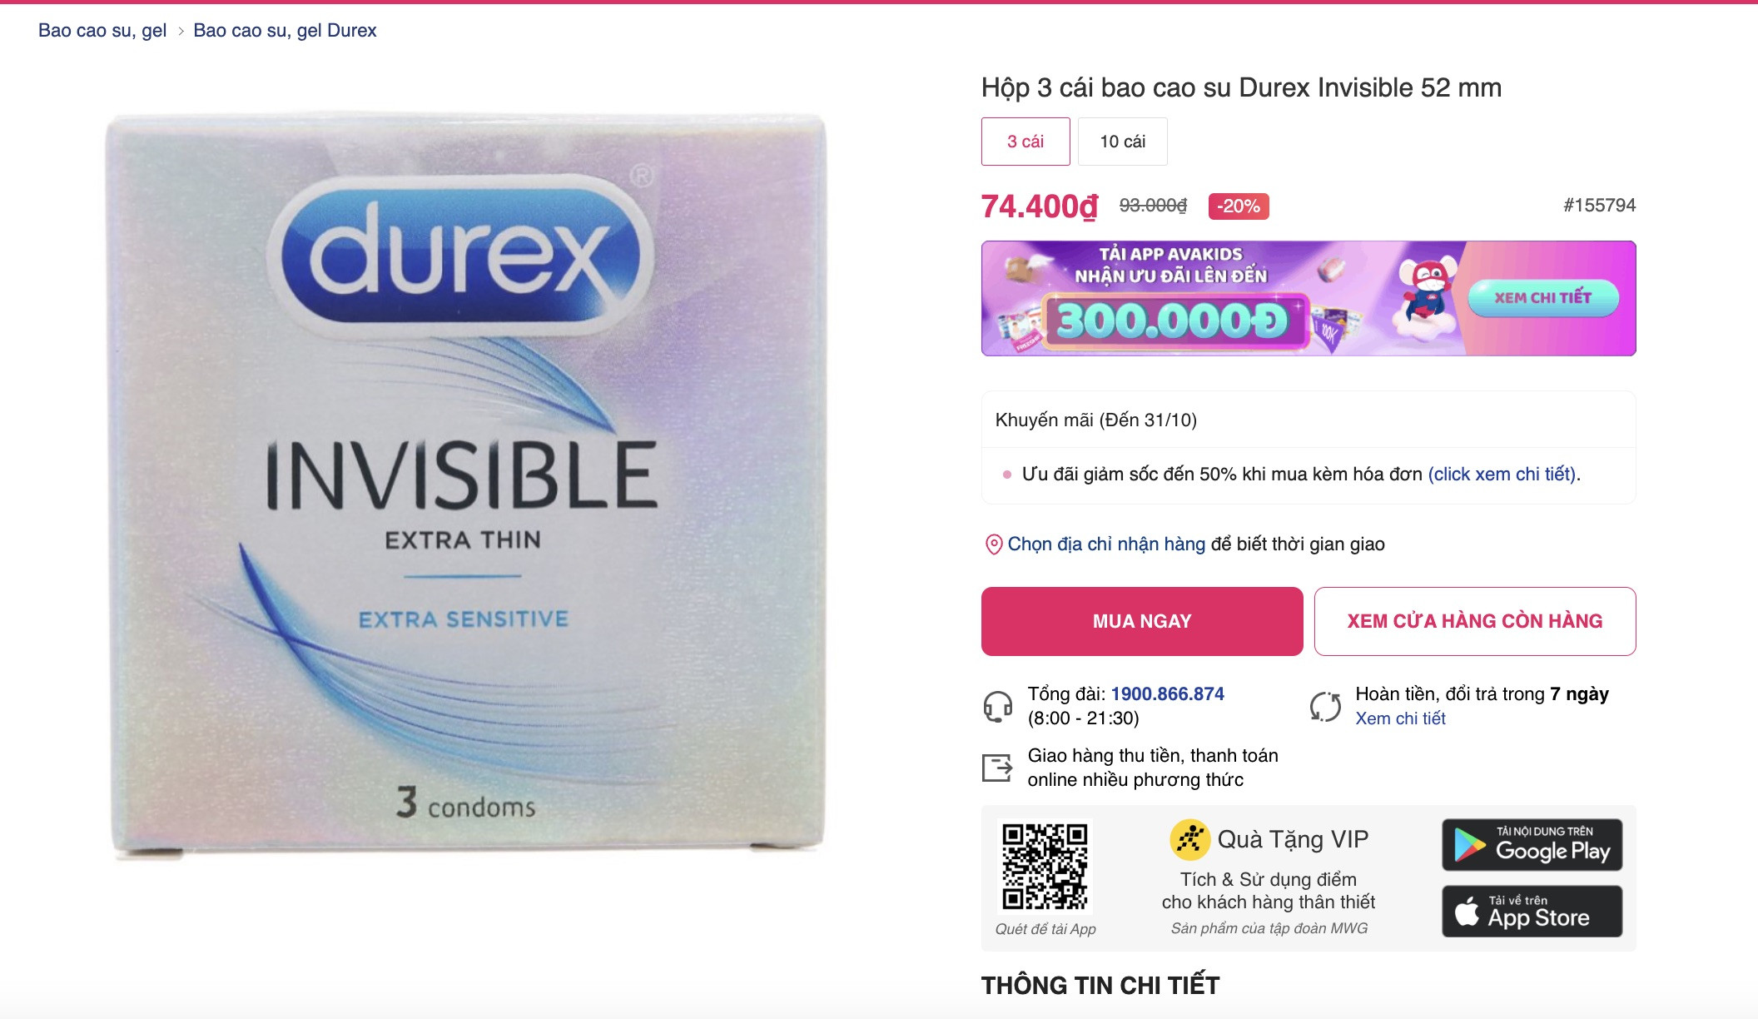Open Chọn địa chỉ nhận hàng link
The image size is (1758, 1019).
point(1106,544)
